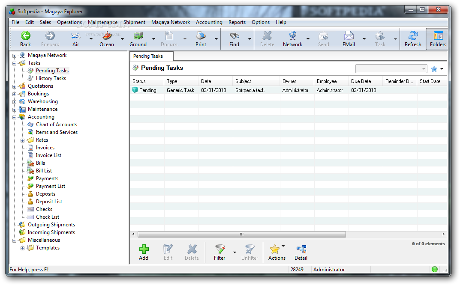Open the Help menu

pos(281,22)
